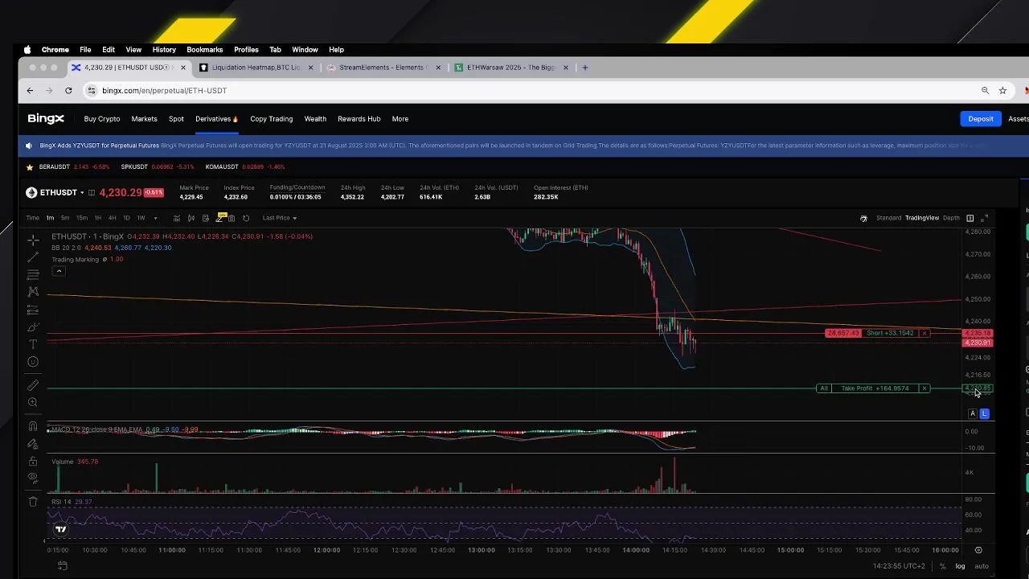Search page with Chrome magnifier icon
Viewport: 1029px width, 579px height.
point(985,91)
